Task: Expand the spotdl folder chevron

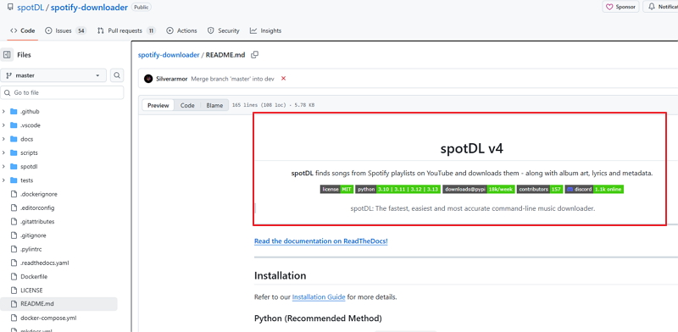Action: click(4, 167)
